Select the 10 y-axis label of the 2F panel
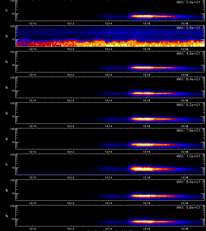This screenshot has width=206, height=231. 13,39
